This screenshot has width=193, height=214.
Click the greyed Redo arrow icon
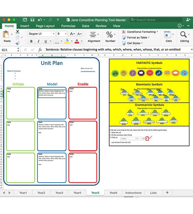click(x=50, y=20)
